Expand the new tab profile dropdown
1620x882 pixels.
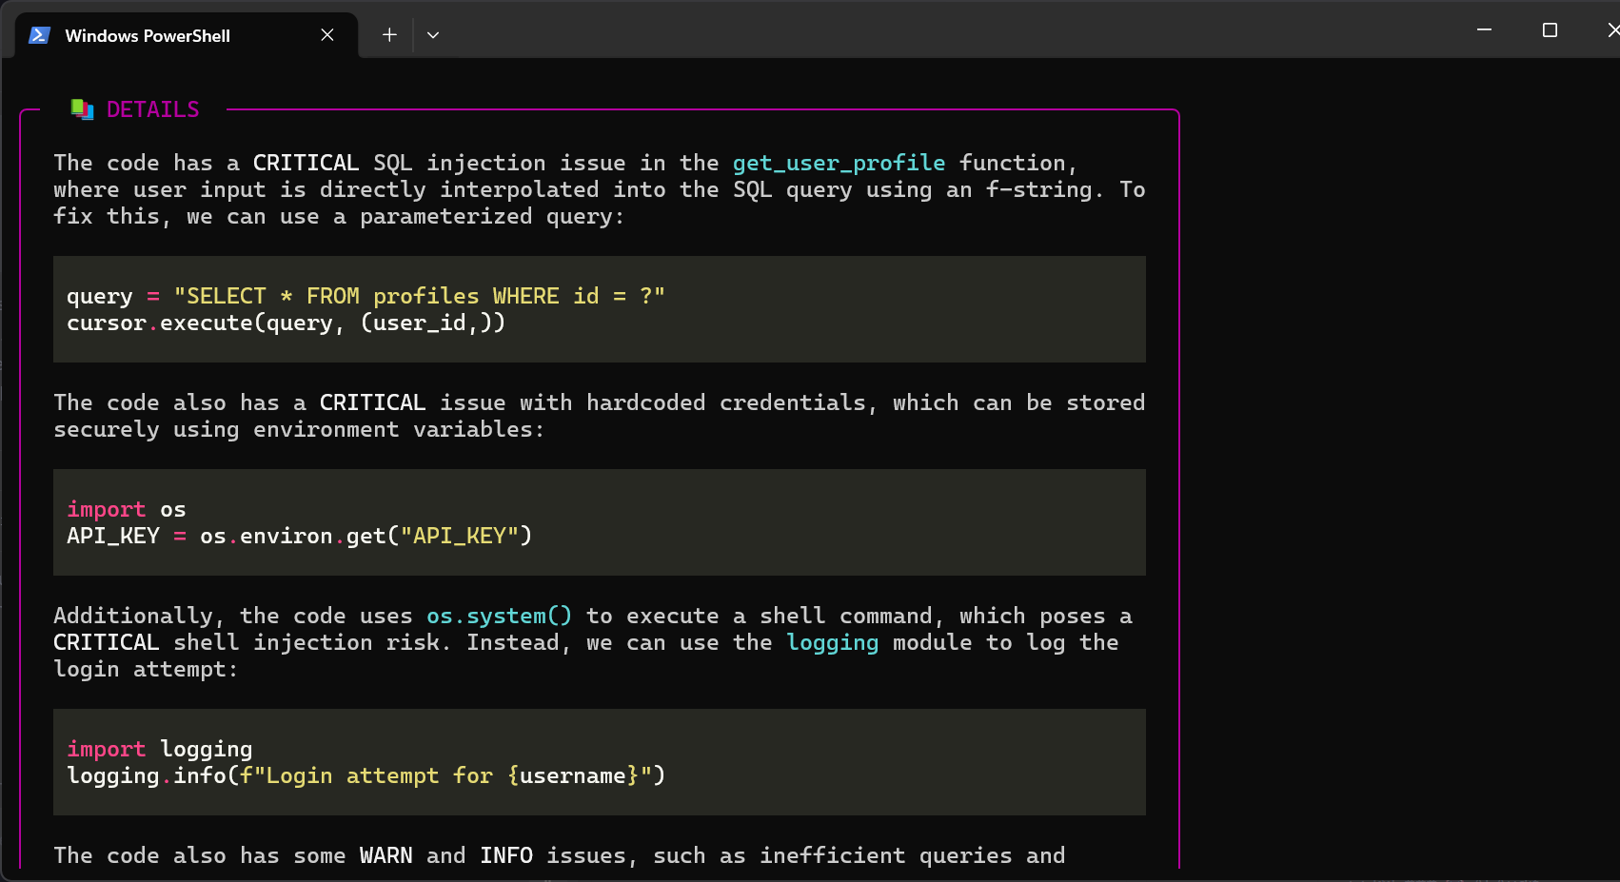point(433,35)
